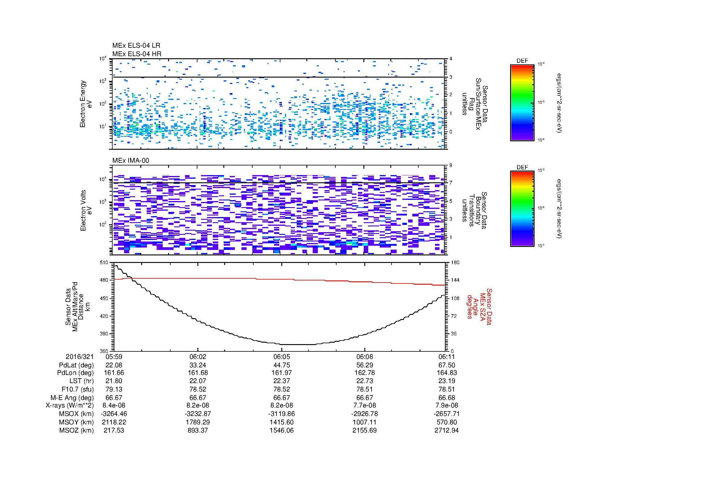Click F10.7 value 79.13
The image size is (706, 499).
pos(114,389)
